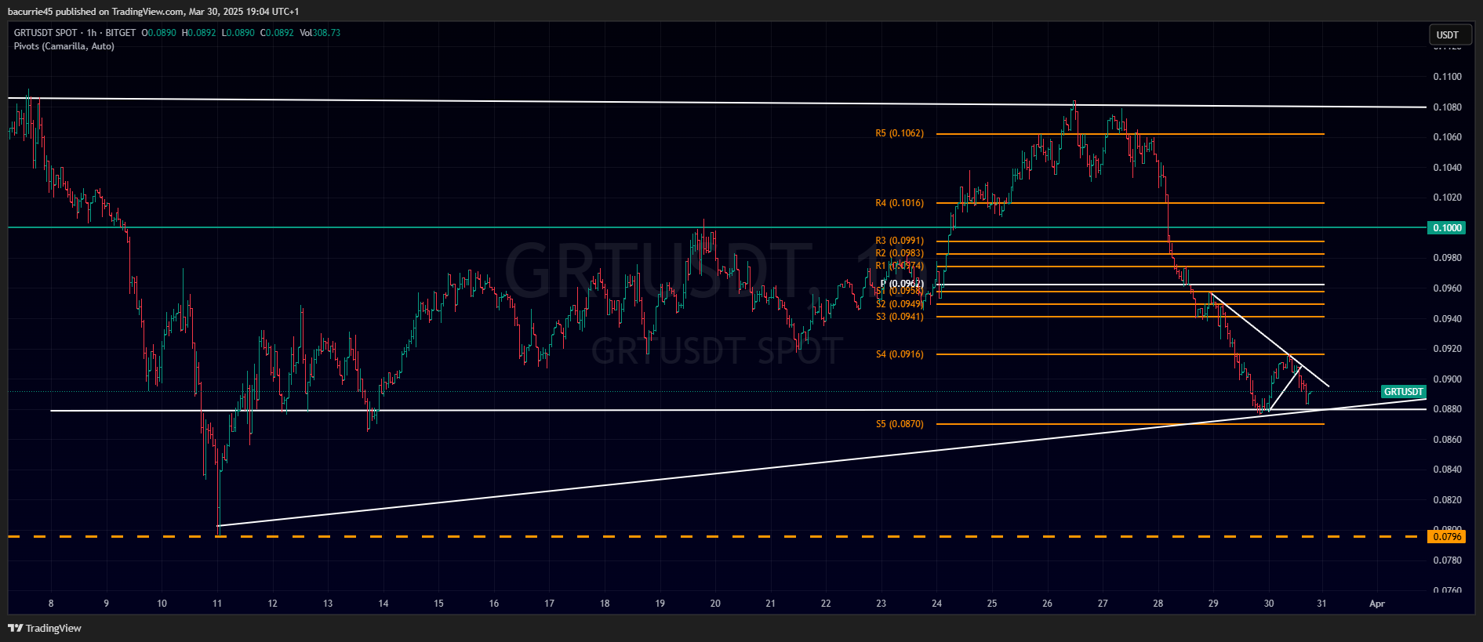Viewport: 1483px width, 642px height.
Task: Select the S5 (0.0870) pivot label
Action: point(900,424)
